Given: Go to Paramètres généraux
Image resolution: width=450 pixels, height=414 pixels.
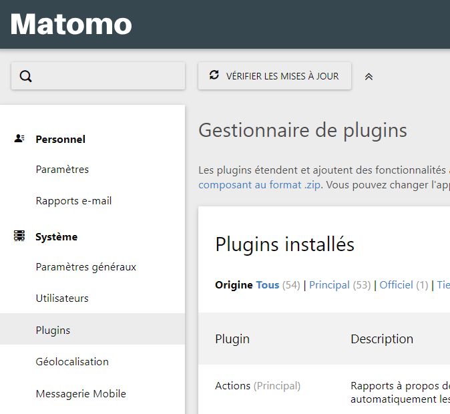Looking at the screenshot, I should pyautogui.click(x=85, y=267).
